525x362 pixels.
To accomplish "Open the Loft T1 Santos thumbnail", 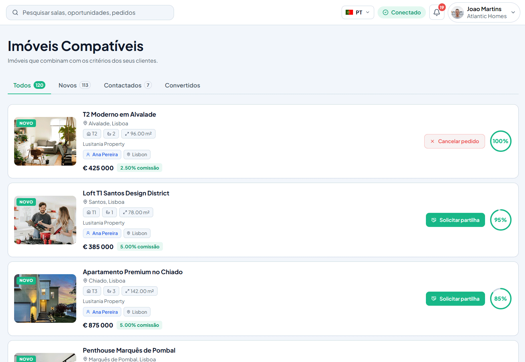I will pos(45,220).
